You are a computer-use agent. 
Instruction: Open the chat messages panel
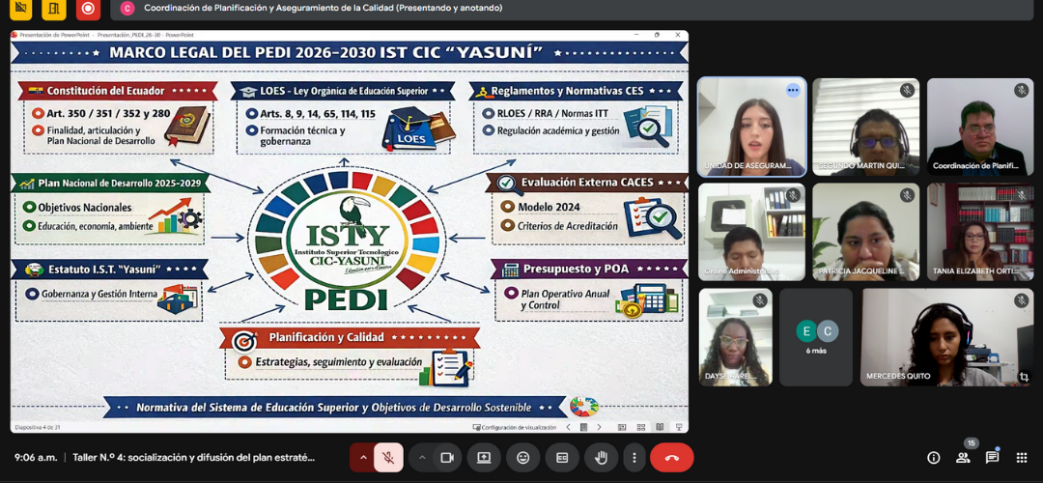[992, 458]
